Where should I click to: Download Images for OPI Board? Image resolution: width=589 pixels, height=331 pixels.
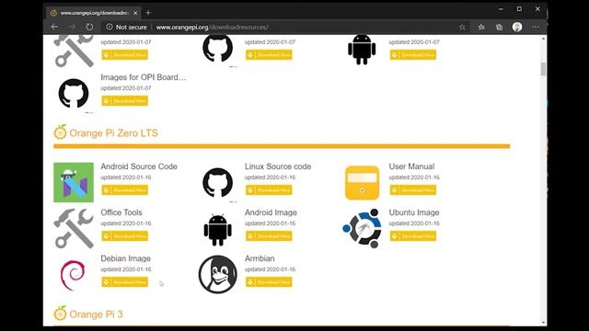(125, 101)
